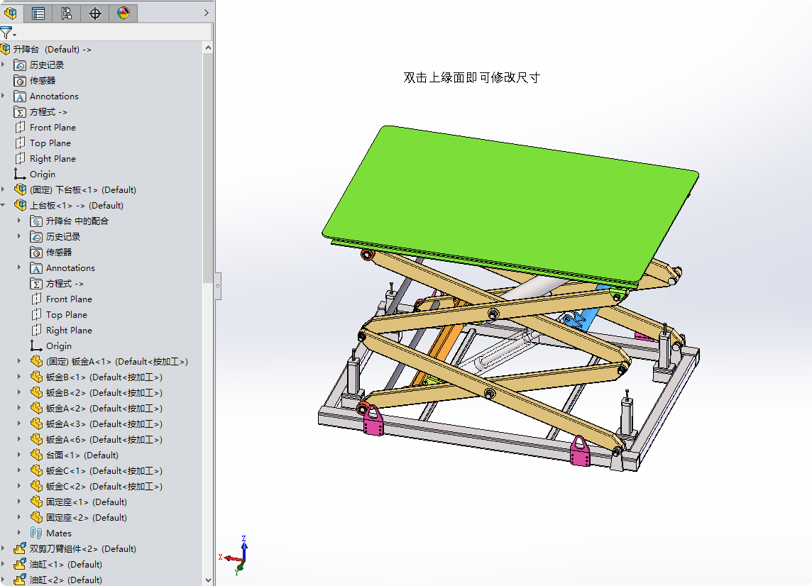Open the FeatureManager design tree tab
Viewport: 812px width, 586px height.
click(x=11, y=13)
